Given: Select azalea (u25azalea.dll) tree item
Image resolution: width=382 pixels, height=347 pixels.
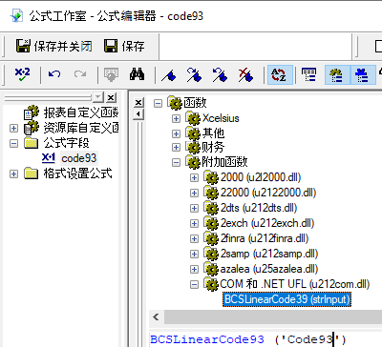Looking at the screenshot, I should click(x=269, y=269).
